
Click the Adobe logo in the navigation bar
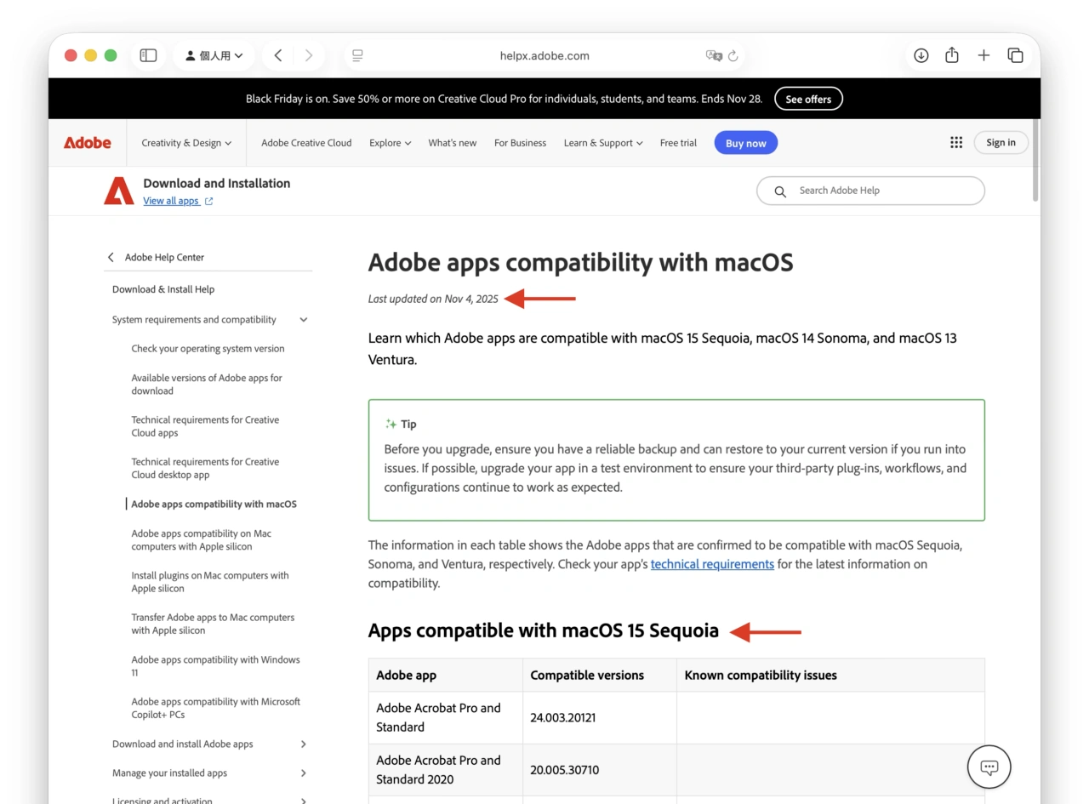86,142
